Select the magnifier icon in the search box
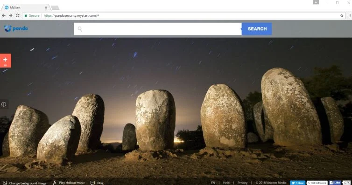 coord(80,29)
